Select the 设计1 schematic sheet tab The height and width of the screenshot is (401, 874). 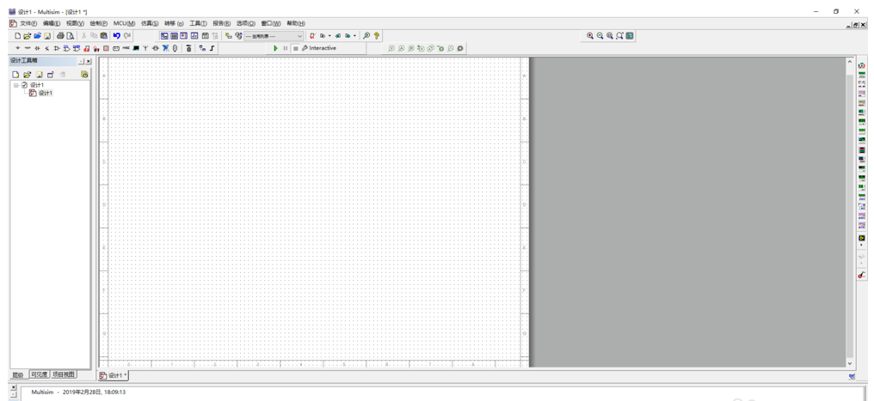coord(114,376)
